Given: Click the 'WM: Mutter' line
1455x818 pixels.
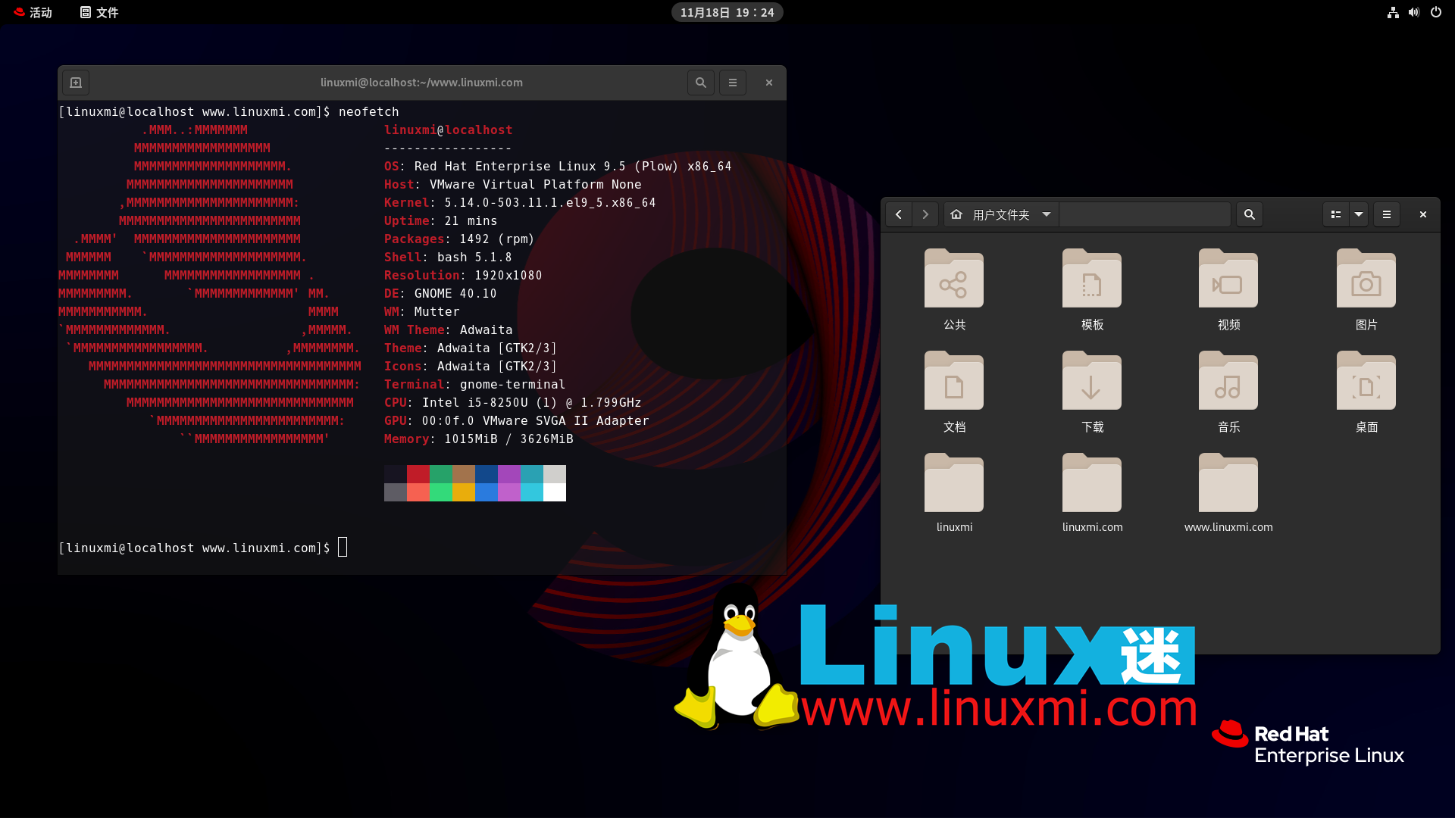Looking at the screenshot, I should pos(421,312).
